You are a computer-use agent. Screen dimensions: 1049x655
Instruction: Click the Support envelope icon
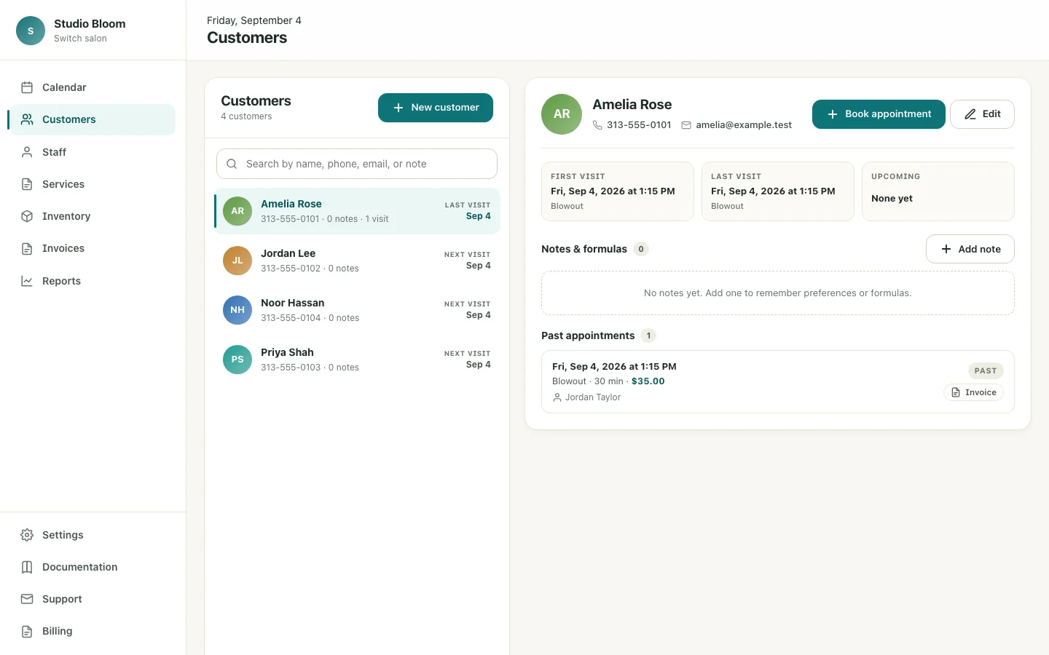pyautogui.click(x=27, y=599)
